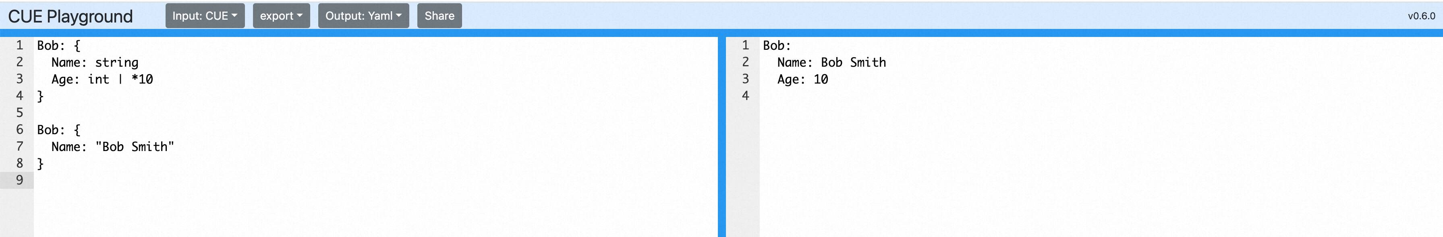Place cursor on "Name: string" input line

(x=95, y=63)
